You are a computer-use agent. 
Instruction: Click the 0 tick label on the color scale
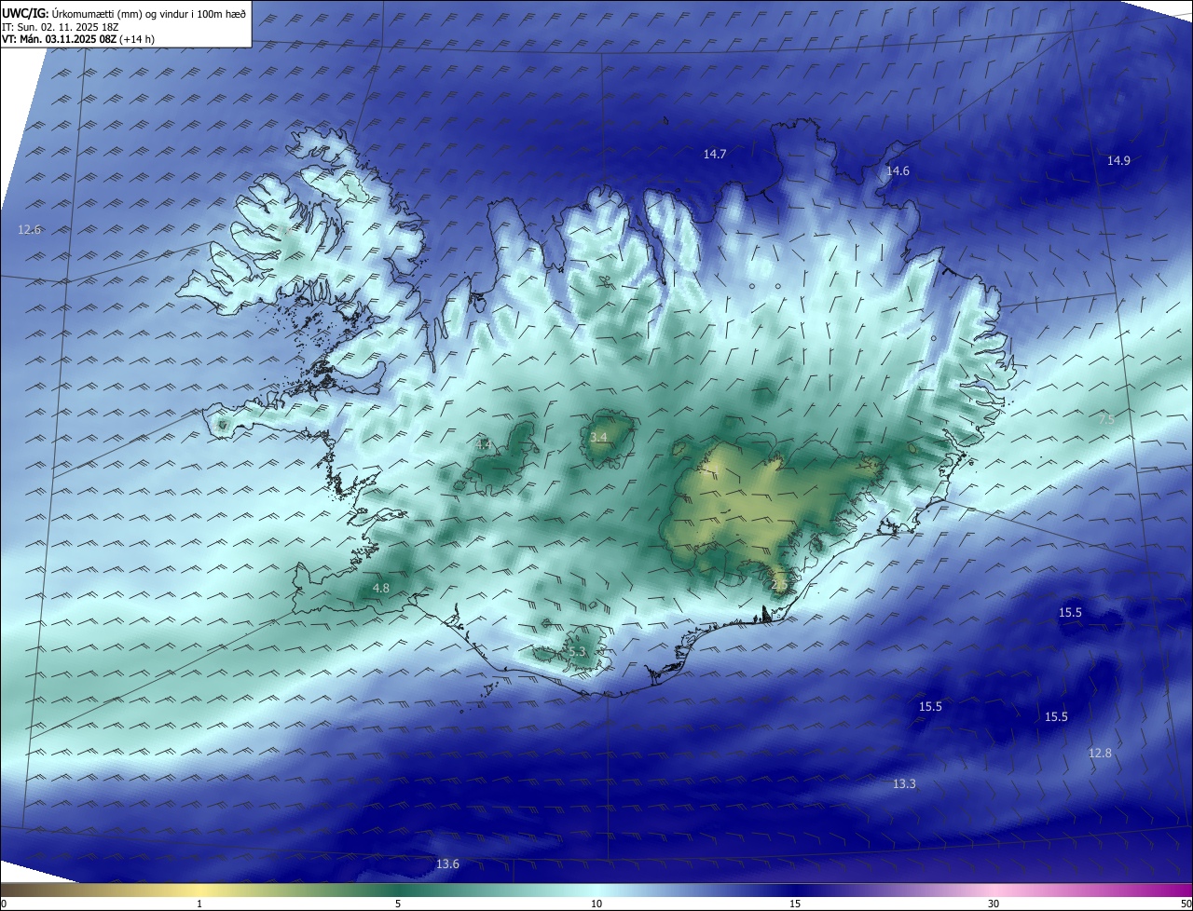coord(4,904)
